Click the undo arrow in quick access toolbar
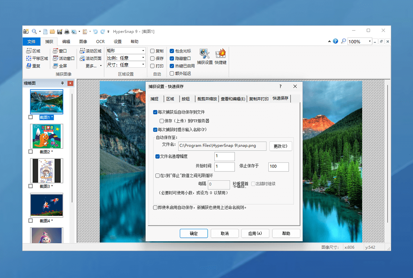Viewport: 413px width, 278px height. [95, 31]
